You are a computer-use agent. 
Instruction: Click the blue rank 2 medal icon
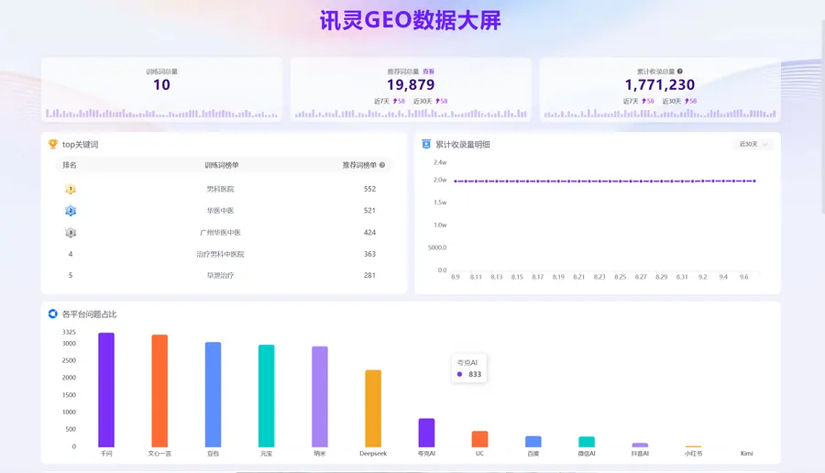pyautogui.click(x=71, y=211)
